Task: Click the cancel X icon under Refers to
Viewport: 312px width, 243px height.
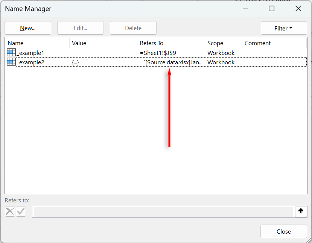Action: tap(10, 212)
